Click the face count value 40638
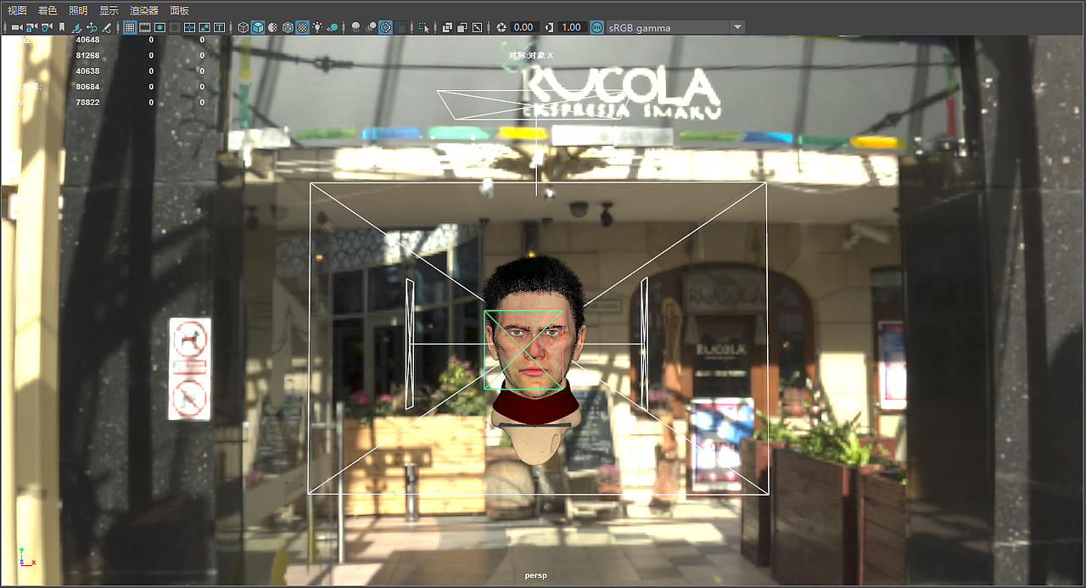 [x=87, y=70]
